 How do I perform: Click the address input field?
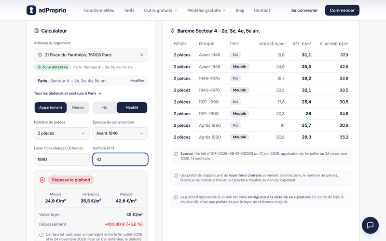(x=91, y=55)
